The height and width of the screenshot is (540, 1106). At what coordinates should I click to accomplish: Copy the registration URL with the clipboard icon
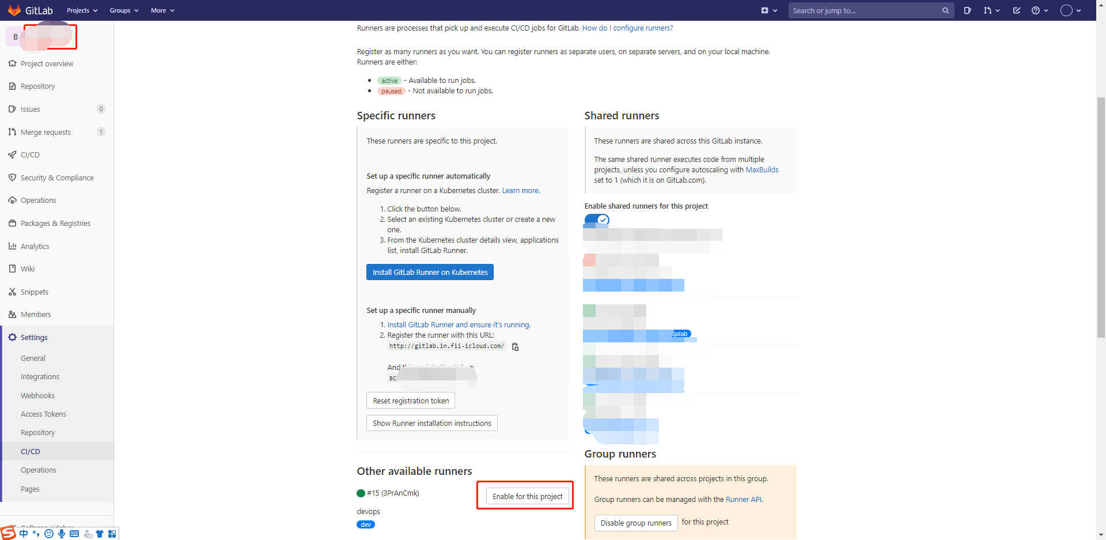pyautogui.click(x=515, y=346)
